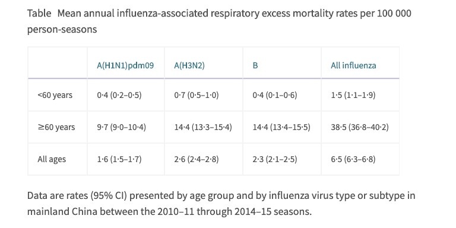Screen dimensions: 456x228
Task: Select the ≥60 years row label
Action: point(56,127)
